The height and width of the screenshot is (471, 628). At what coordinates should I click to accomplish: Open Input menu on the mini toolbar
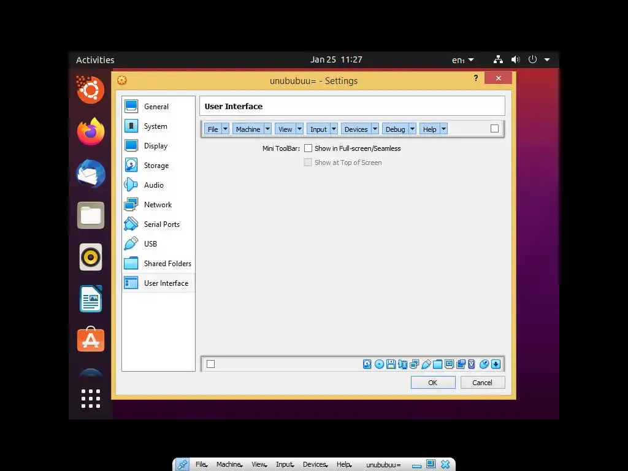click(285, 465)
